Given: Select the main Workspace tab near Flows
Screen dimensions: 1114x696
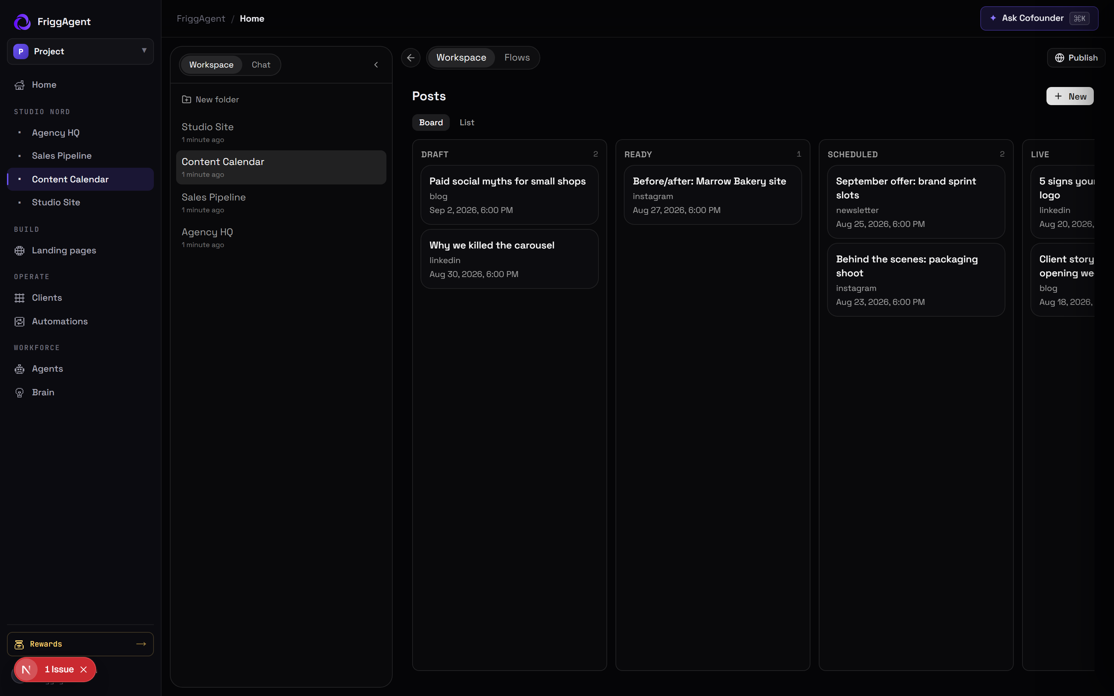Looking at the screenshot, I should pos(461,58).
